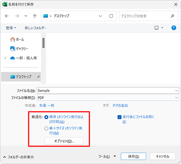This screenshot has width=181, height=164.
Task: Click the キャンセル button
Action: coord(163,156)
